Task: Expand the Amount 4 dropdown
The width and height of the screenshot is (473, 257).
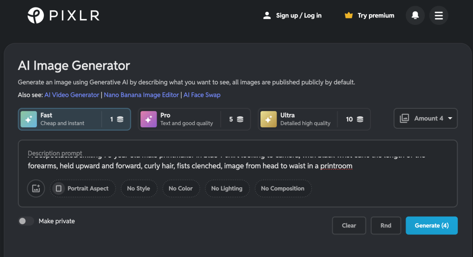Action: [x=425, y=119]
